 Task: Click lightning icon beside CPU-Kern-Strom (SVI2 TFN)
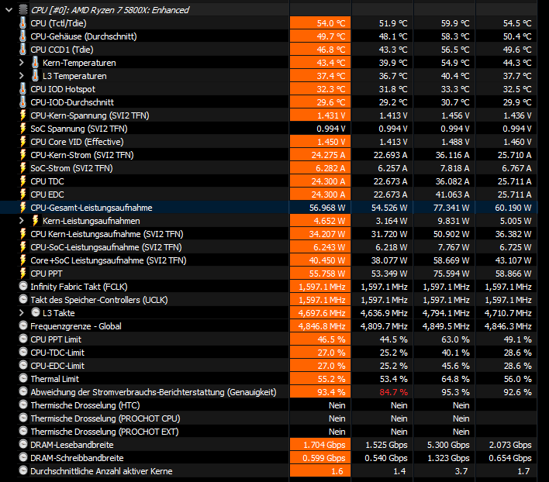coord(22,155)
